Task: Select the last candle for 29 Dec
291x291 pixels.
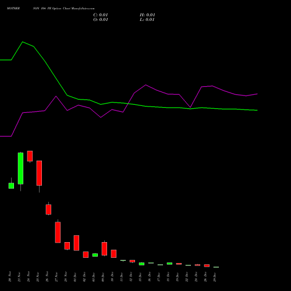Action: tap(216, 267)
